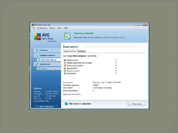Click 'The scan is complete.' message
Viewport: 178px width, 133px height.
coord(80,104)
